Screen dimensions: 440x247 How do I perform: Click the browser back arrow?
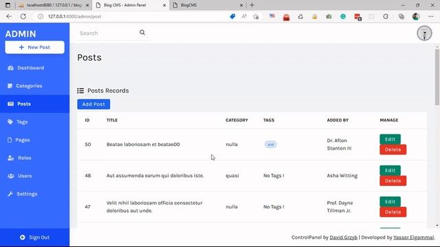[9, 16]
